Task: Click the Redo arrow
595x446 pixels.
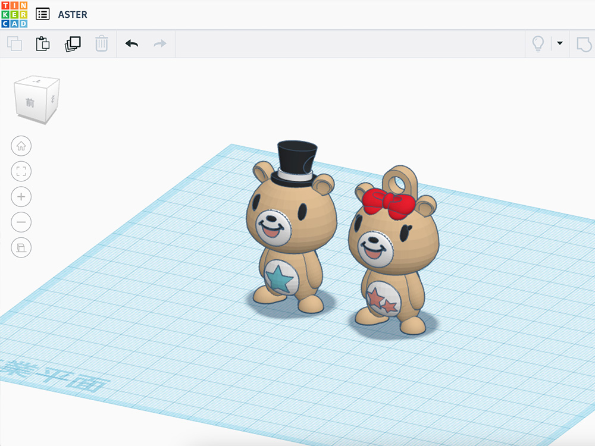Action: [160, 43]
